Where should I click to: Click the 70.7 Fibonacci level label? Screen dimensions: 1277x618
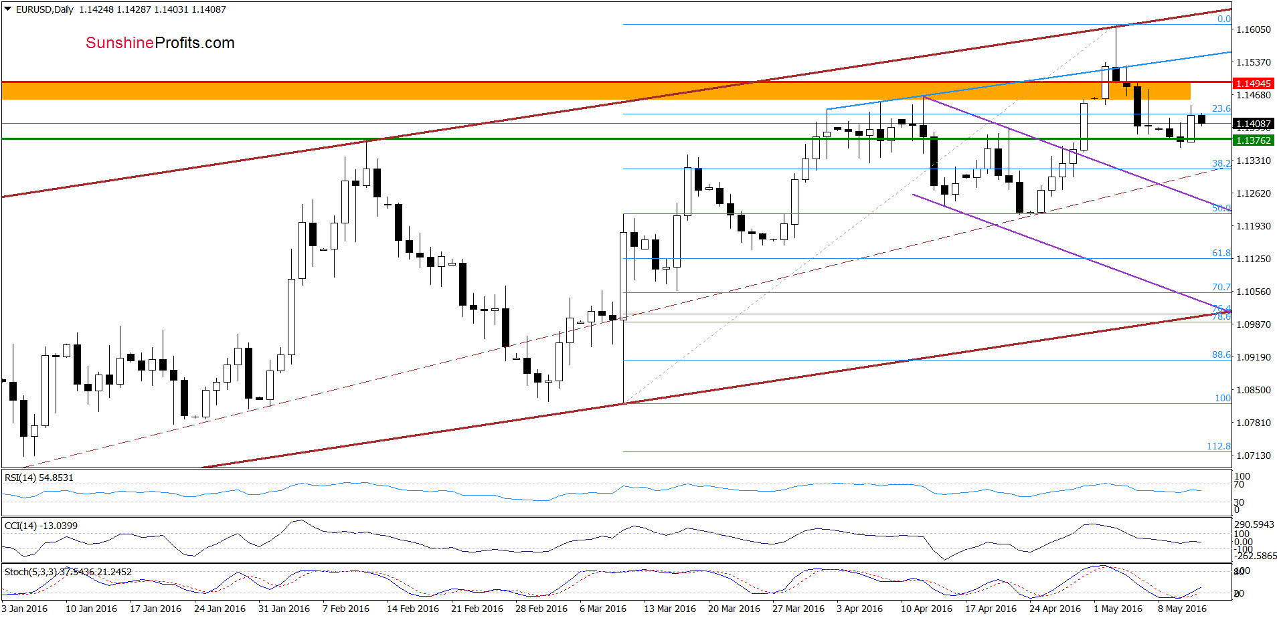tap(1221, 287)
